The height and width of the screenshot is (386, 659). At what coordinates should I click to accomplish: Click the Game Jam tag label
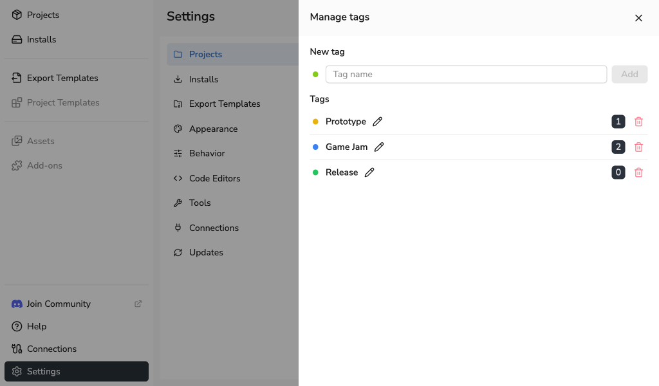347,147
